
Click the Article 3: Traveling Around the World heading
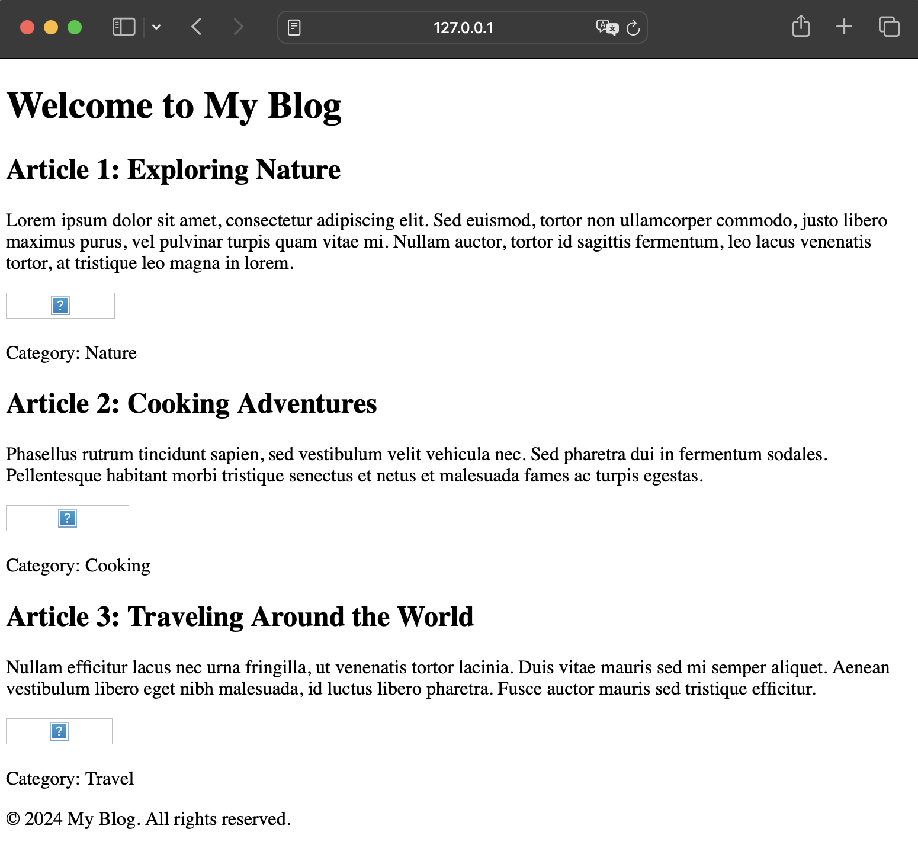pos(240,617)
